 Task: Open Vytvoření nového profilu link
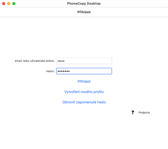84,92
